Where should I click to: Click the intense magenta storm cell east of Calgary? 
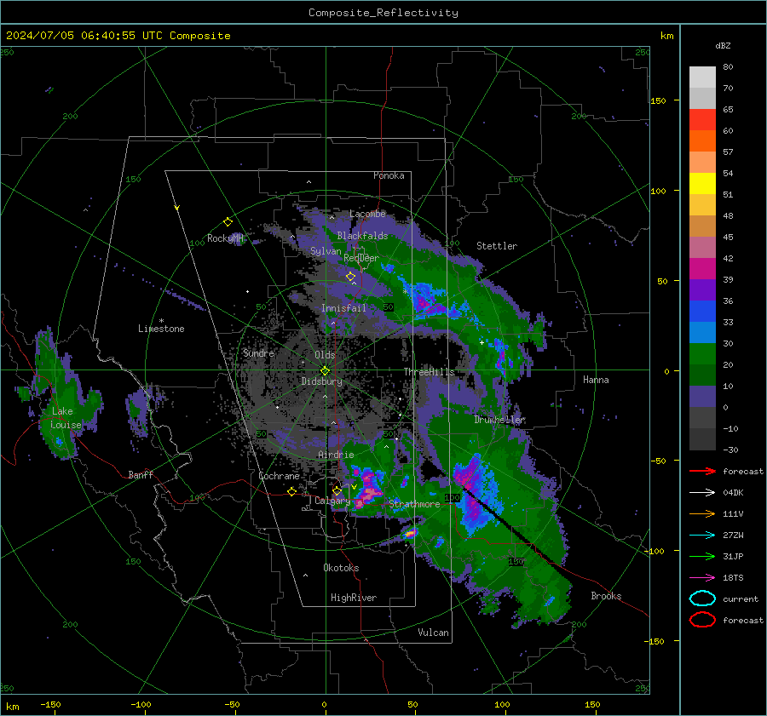[368, 490]
